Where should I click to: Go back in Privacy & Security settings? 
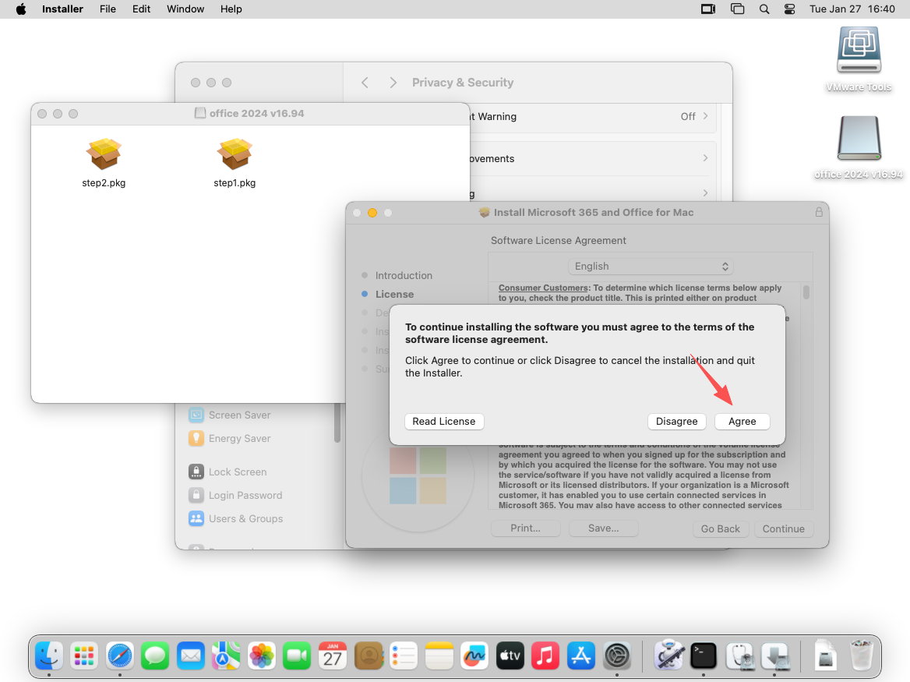pos(365,83)
